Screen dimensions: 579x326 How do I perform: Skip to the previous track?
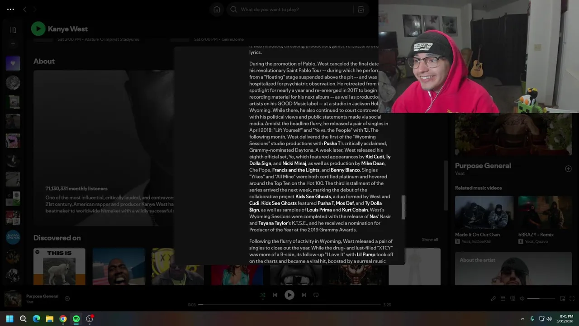tap(275, 295)
